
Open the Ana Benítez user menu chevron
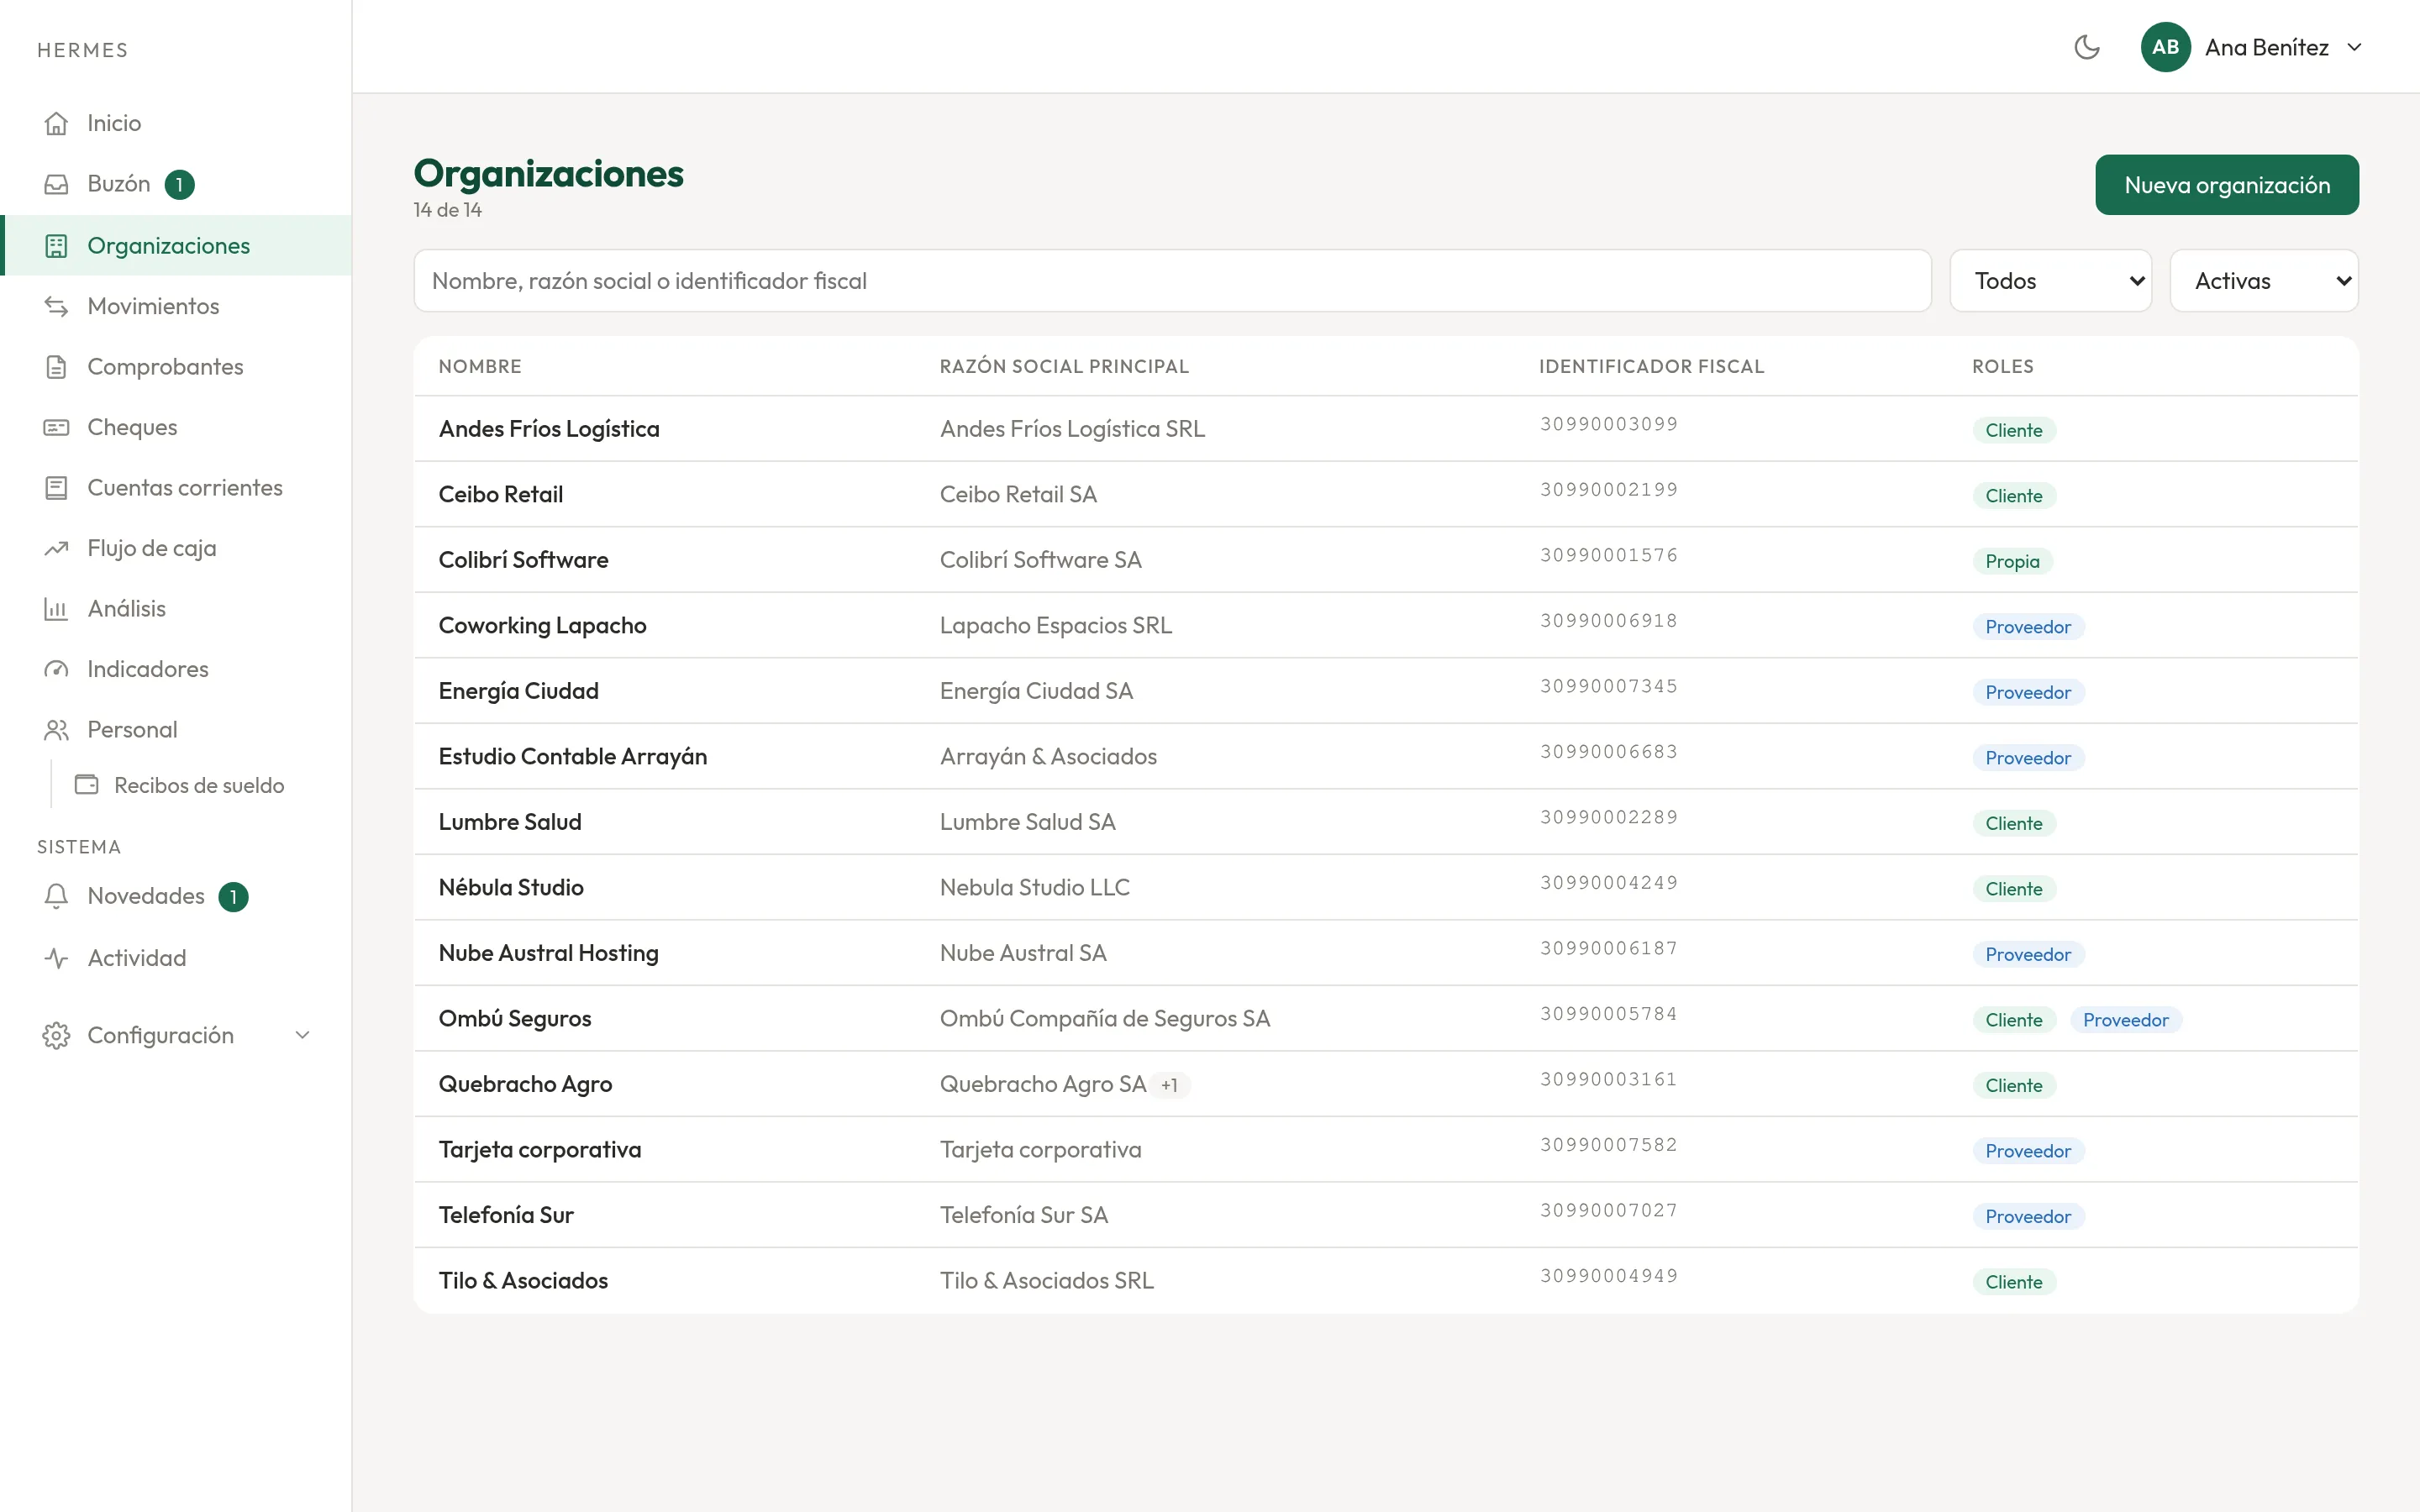(x=2354, y=47)
